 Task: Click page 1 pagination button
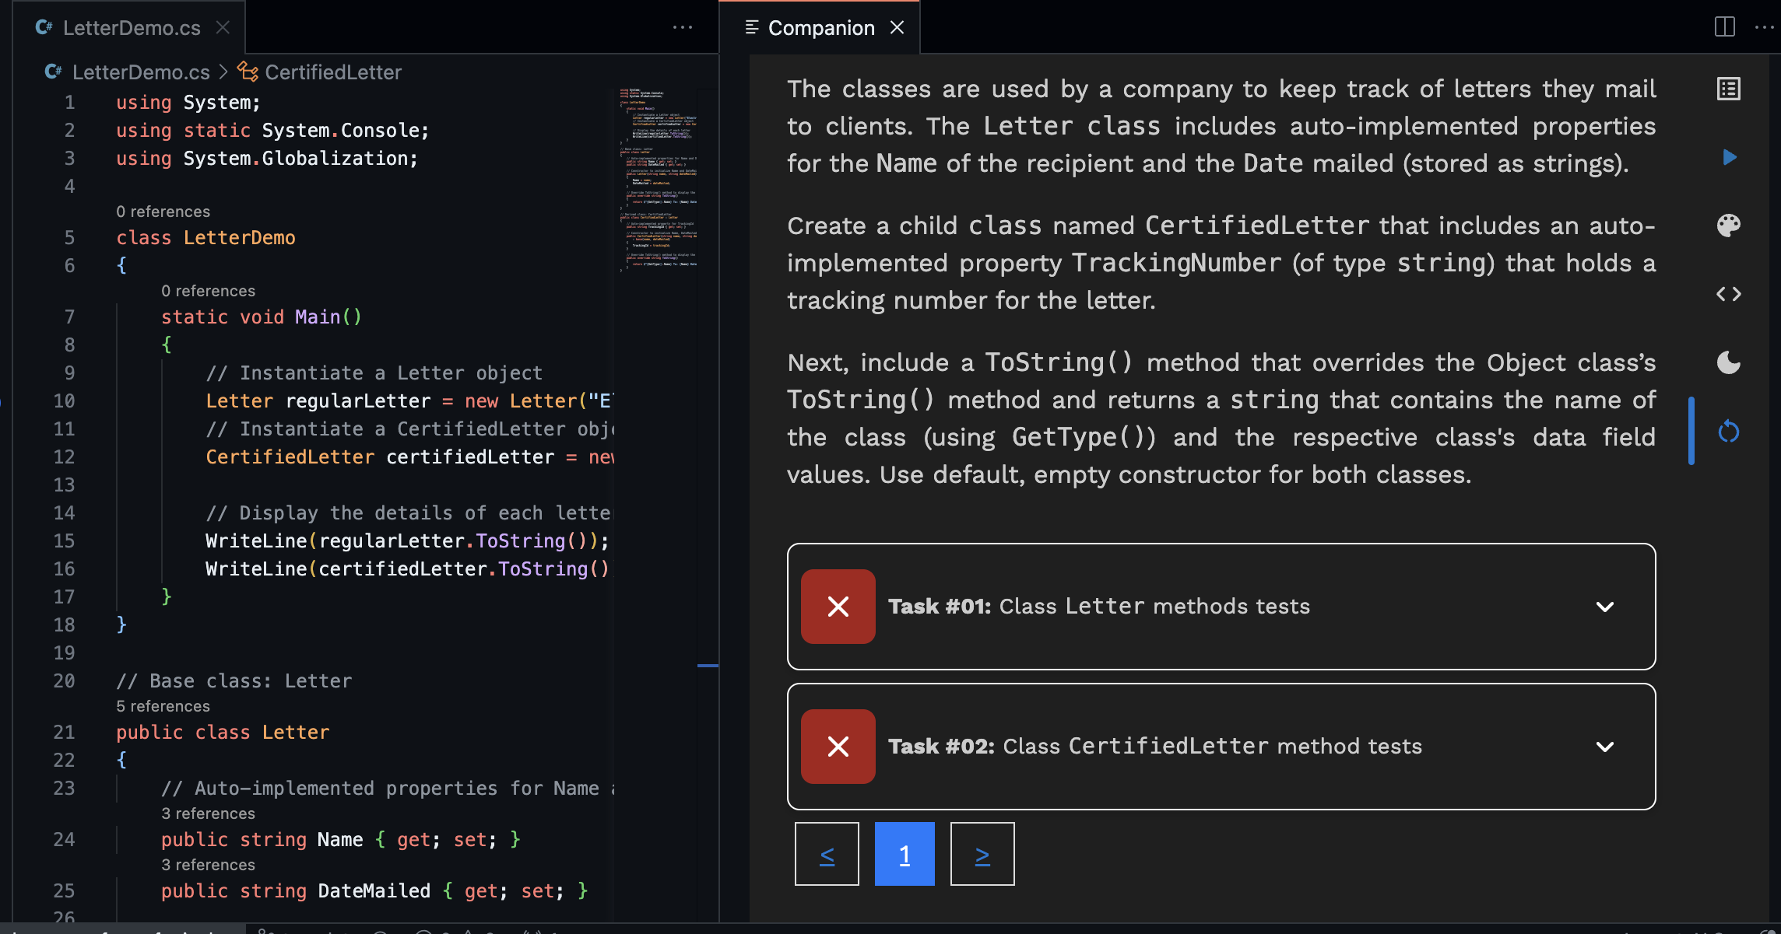coord(905,853)
